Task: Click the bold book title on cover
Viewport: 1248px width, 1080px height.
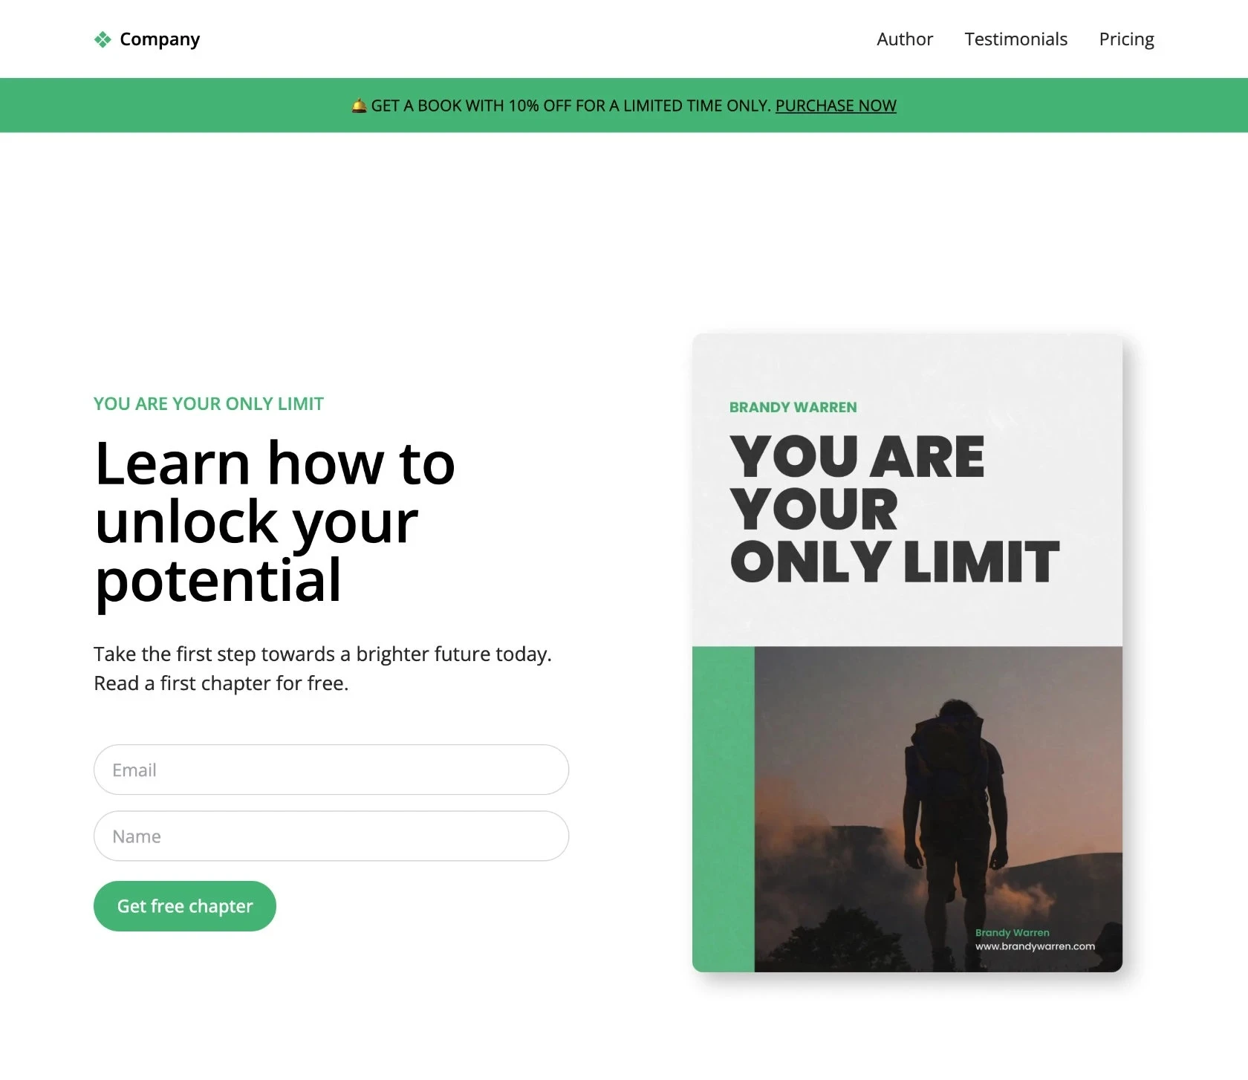Action: click(894, 510)
